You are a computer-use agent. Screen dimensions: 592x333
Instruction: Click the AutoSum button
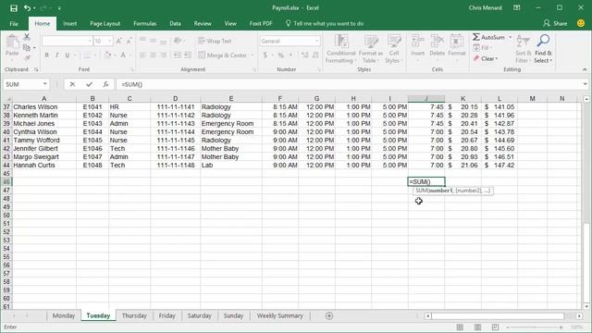point(489,37)
